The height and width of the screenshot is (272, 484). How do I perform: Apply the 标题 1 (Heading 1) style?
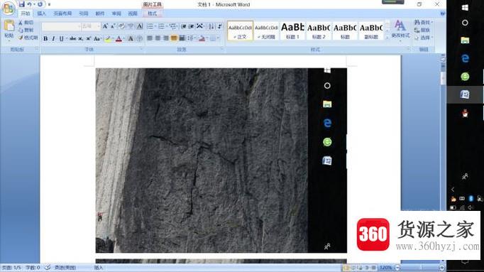coord(292,31)
